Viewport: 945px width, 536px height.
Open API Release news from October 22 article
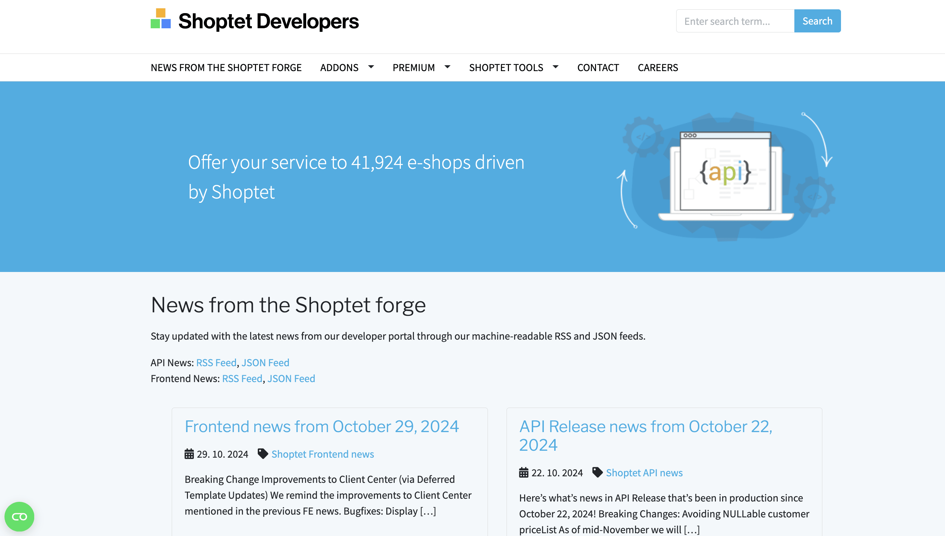pos(645,436)
